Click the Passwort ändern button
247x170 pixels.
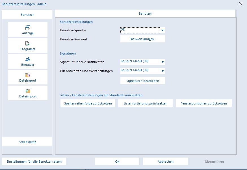point(143,39)
